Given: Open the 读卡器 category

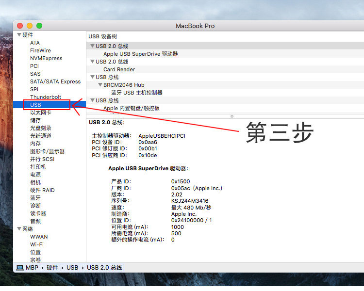Looking at the screenshot, I should (x=38, y=213).
